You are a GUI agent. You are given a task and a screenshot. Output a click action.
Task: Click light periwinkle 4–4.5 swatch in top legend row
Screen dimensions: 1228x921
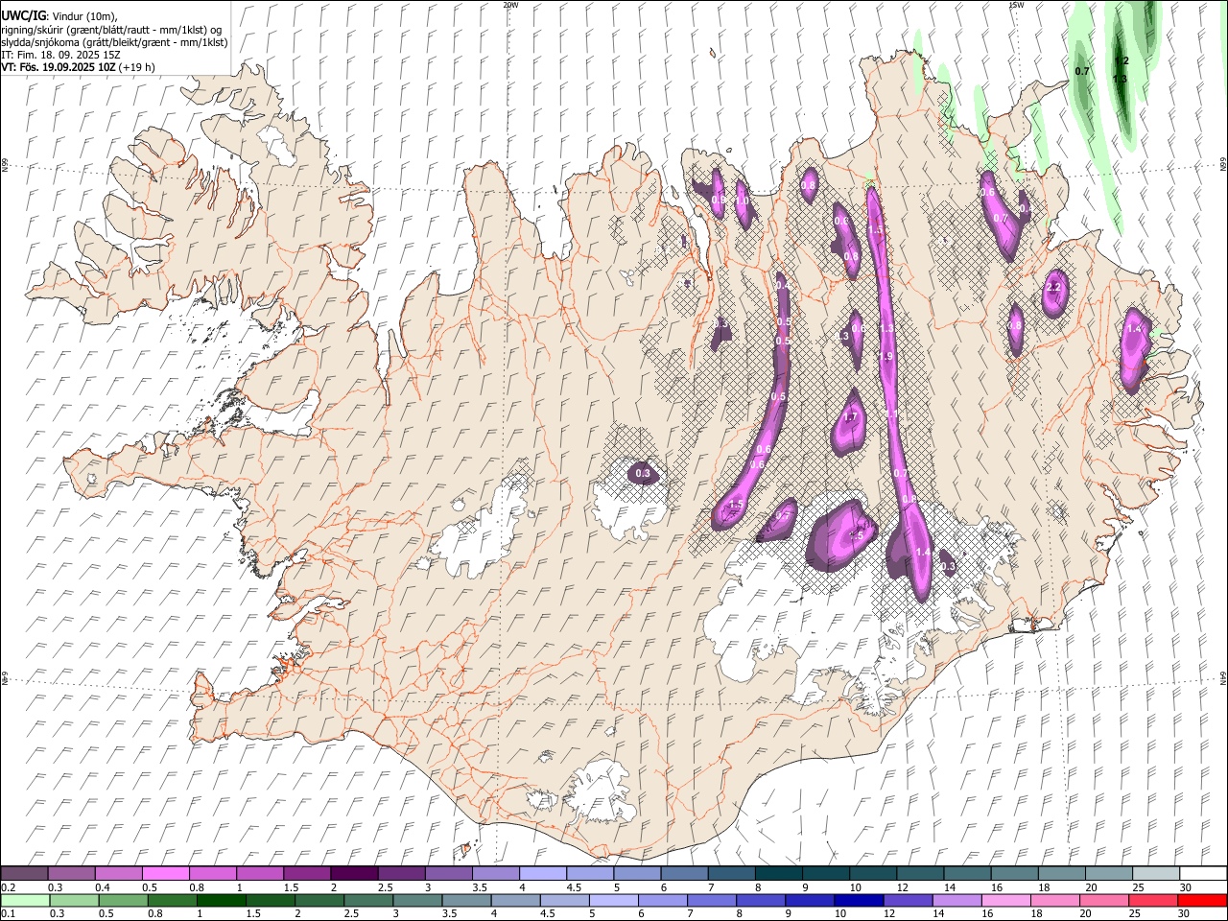[x=541, y=873]
